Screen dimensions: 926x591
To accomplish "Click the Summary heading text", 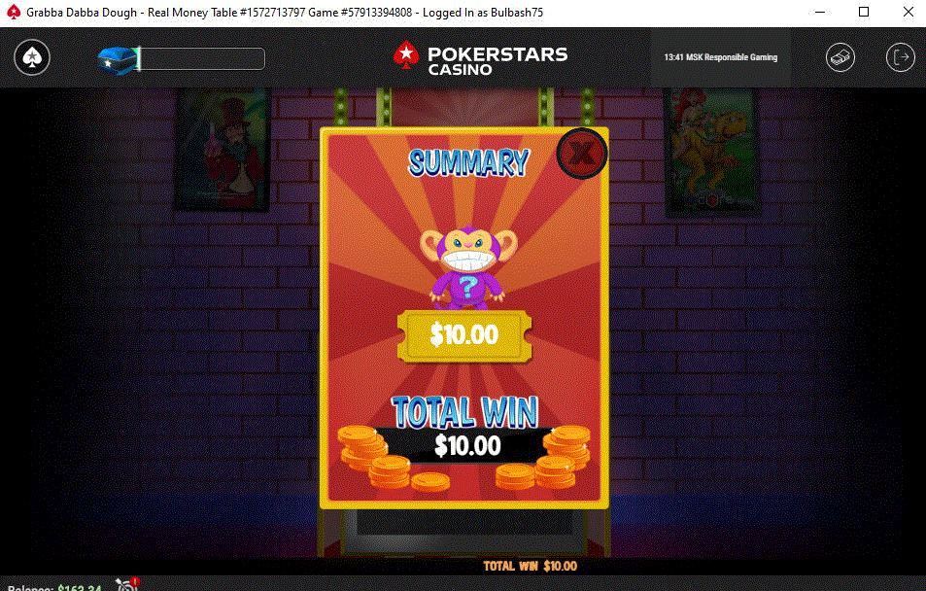I will click(x=468, y=162).
